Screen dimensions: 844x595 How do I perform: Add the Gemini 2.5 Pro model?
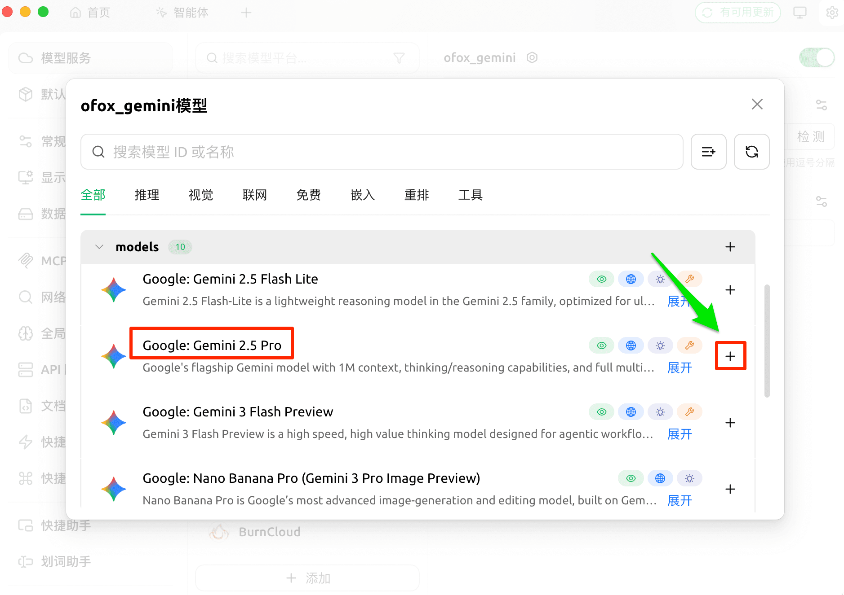click(x=730, y=356)
